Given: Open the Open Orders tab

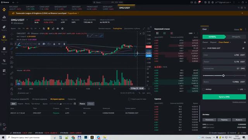Looking at the screenshot, I should point(20,99).
